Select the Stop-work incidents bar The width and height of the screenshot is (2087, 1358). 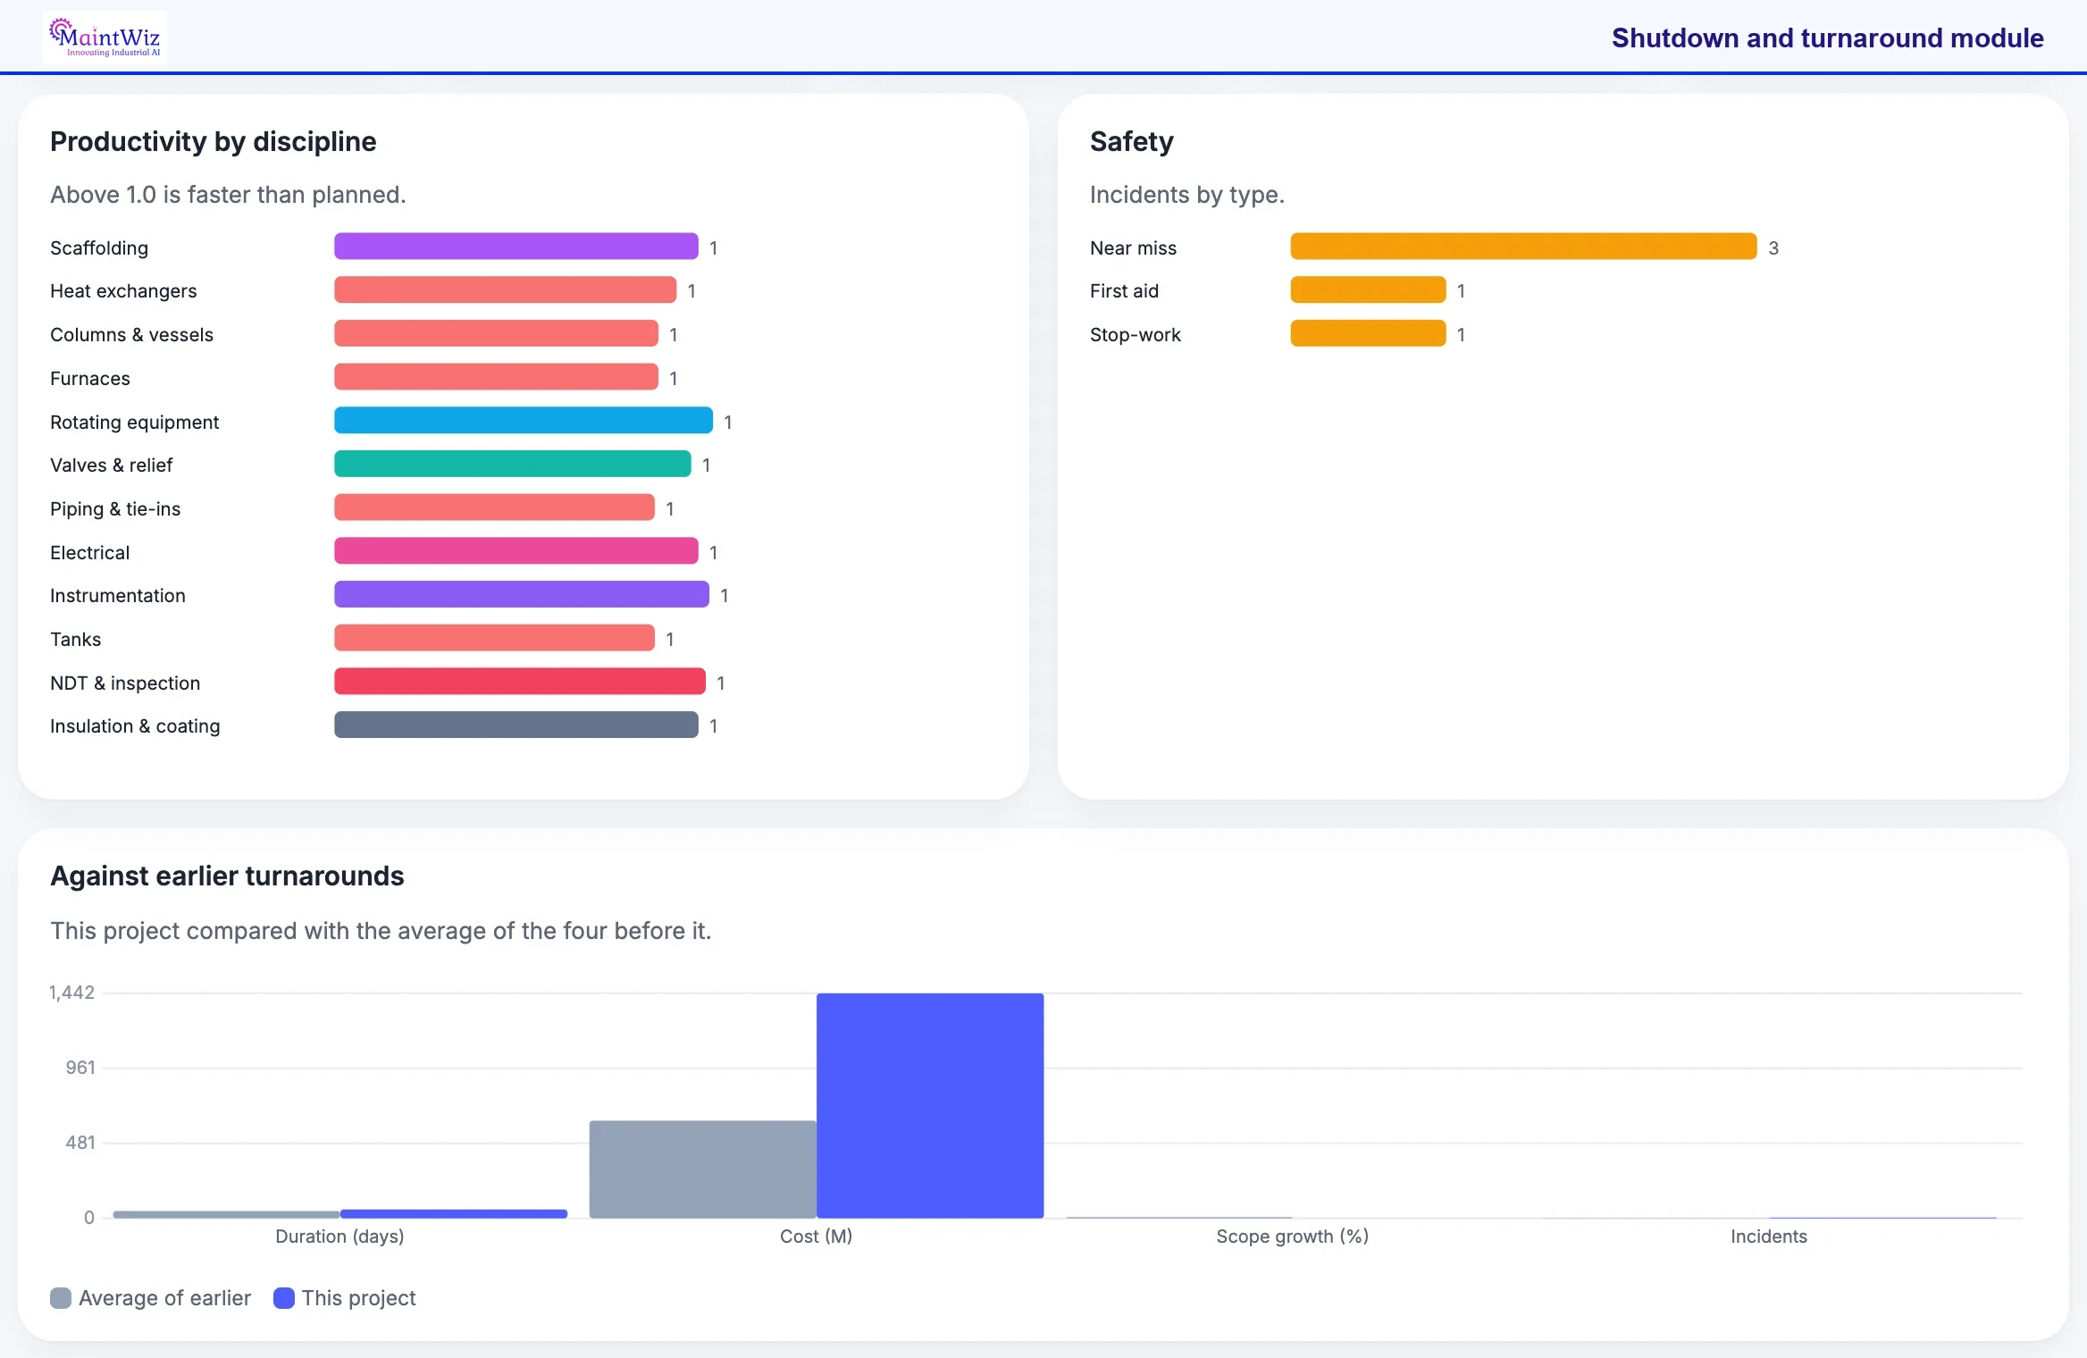click(x=1368, y=333)
